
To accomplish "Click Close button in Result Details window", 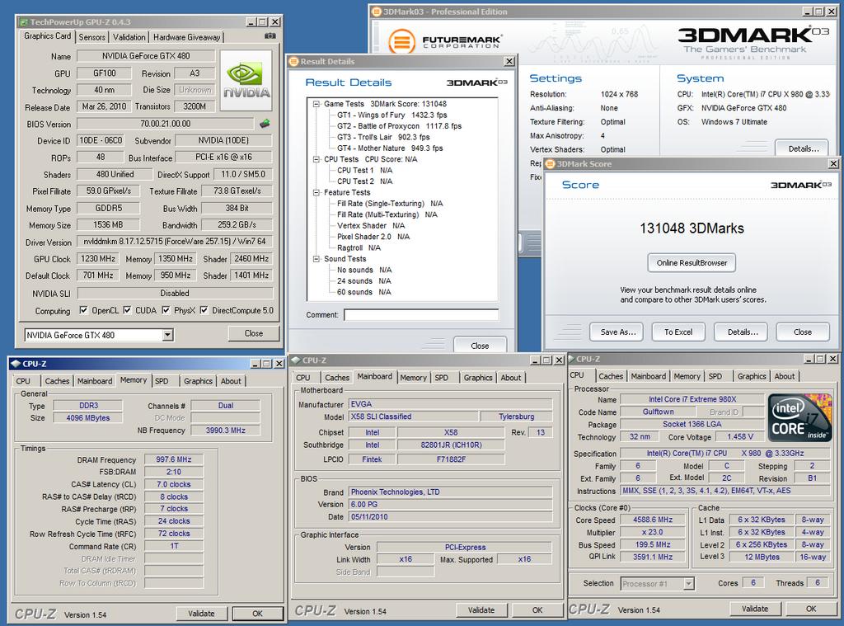I will [x=480, y=346].
